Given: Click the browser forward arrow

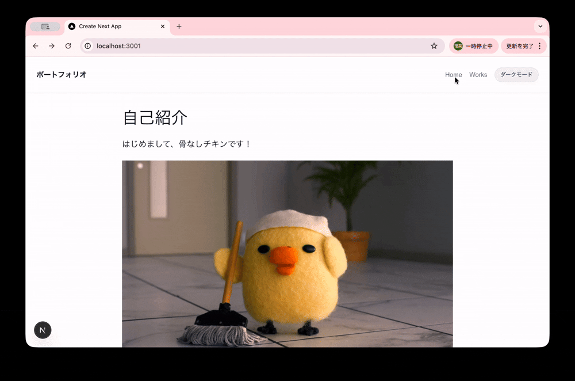Looking at the screenshot, I should 52,46.
